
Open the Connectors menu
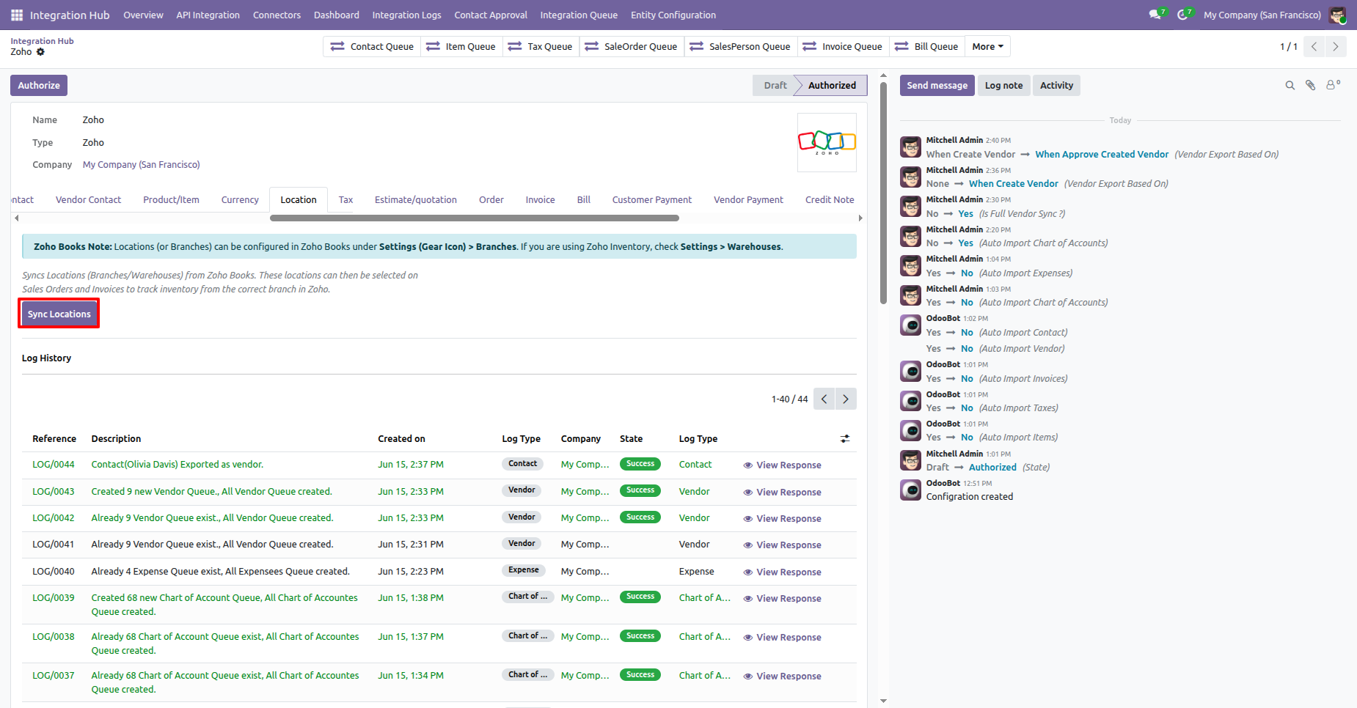point(277,15)
